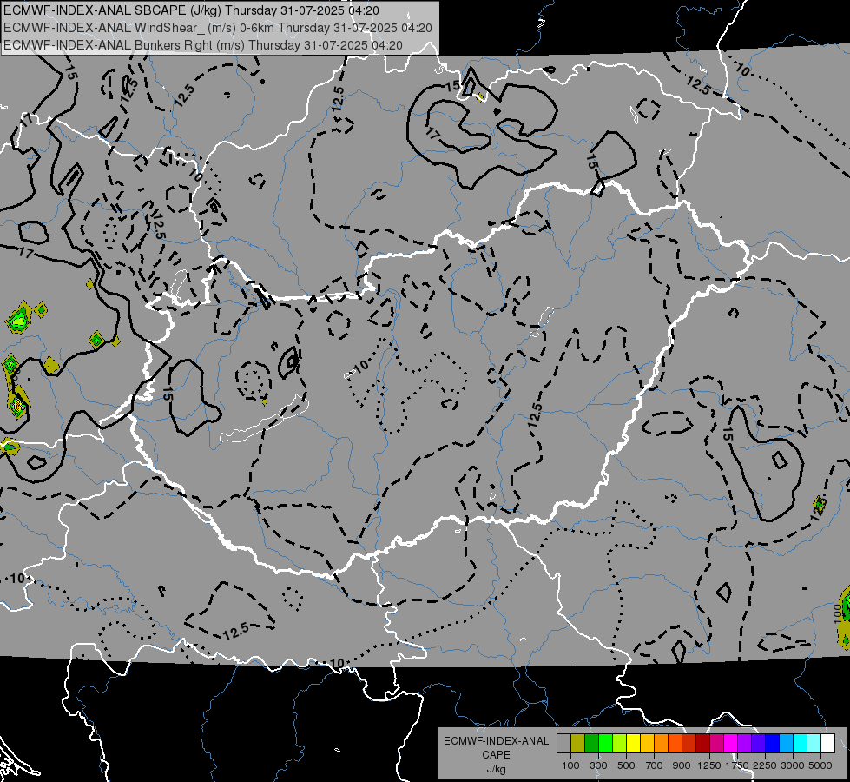
Task: Select the sky blue legend swatch
Action: [786, 743]
